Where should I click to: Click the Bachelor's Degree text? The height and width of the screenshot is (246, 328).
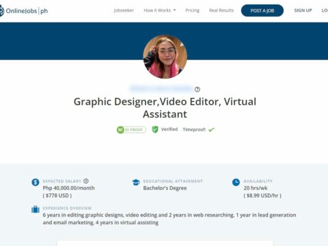(x=165, y=188)
